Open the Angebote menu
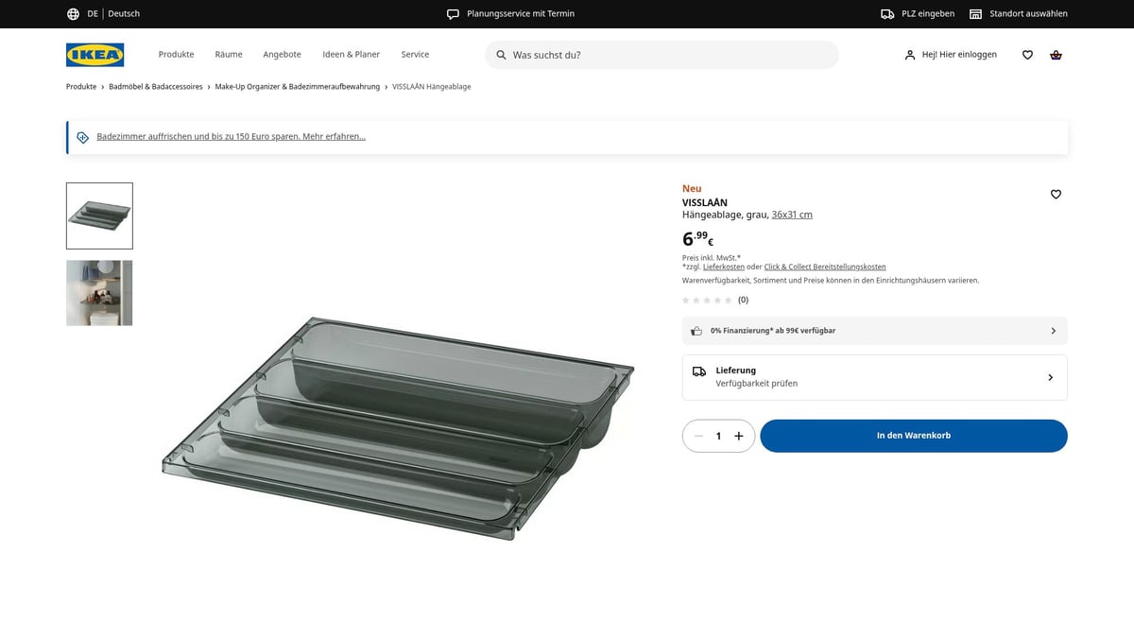The width and height of the screenshot is (1134, 638). pyautogui.click(x=282, y=54)
